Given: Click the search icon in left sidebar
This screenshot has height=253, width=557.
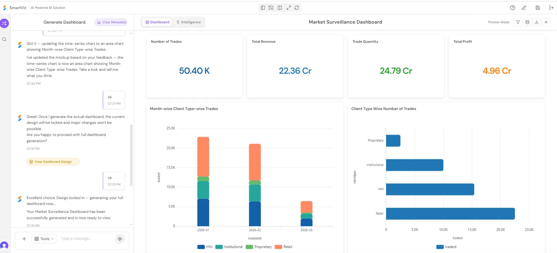Looking at the screenshot, I should [x=4, y=39].
